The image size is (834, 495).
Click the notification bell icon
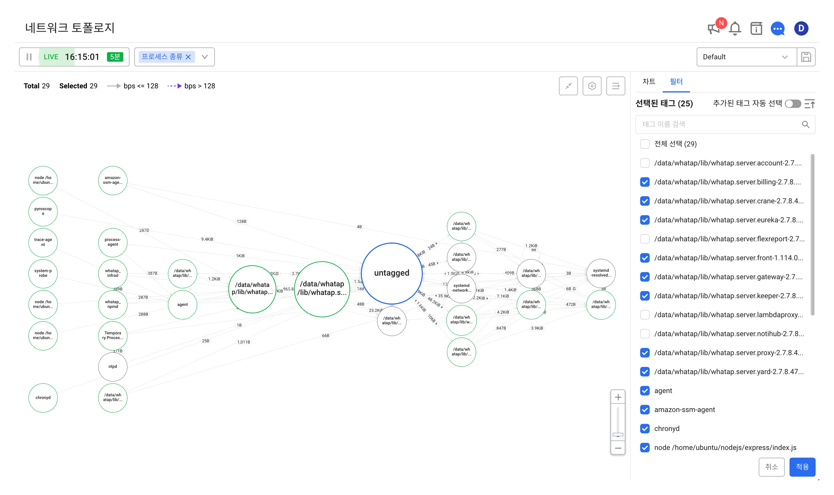click(735, 29)
